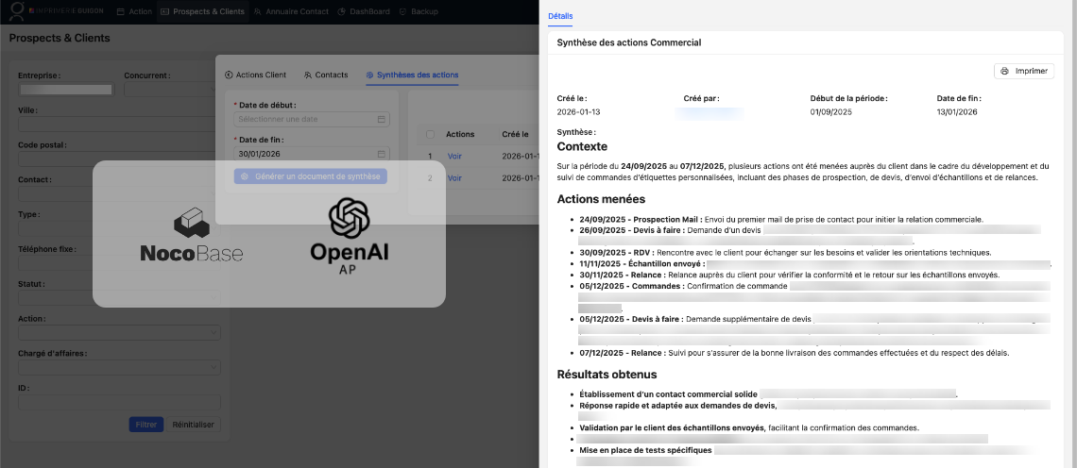Go to the Prospects & Clients menu

tap(202, 11)
